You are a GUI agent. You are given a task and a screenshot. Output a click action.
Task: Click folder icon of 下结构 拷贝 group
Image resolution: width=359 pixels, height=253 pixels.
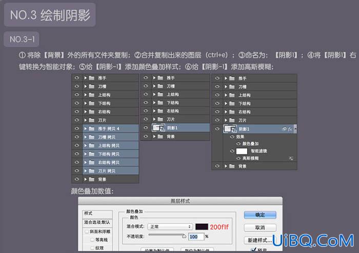tap(92, 154)
